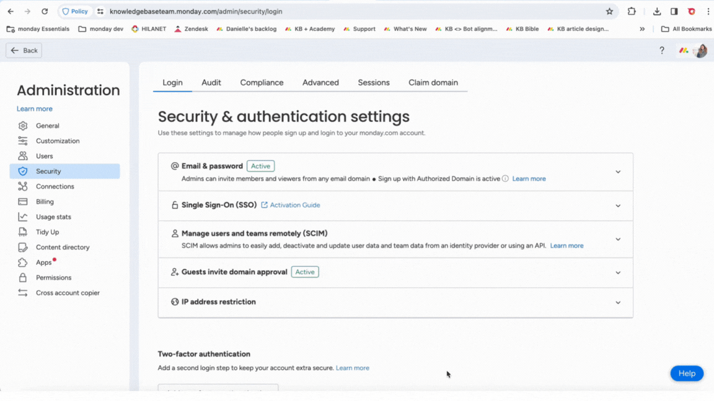Open All Bookmarks folder
This screenshot has height=401, width=714.
(686, 28)
